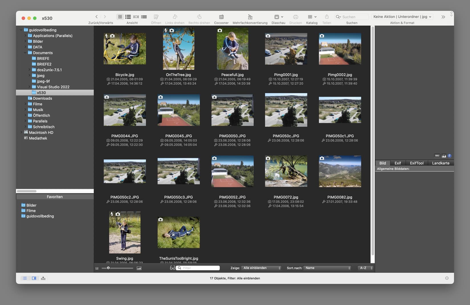Select the PIMG0072.jpg thumbnail
470x305 pixels.
(x=286, y=171)
